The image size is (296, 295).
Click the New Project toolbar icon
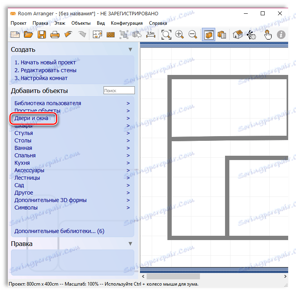point(15,35)
